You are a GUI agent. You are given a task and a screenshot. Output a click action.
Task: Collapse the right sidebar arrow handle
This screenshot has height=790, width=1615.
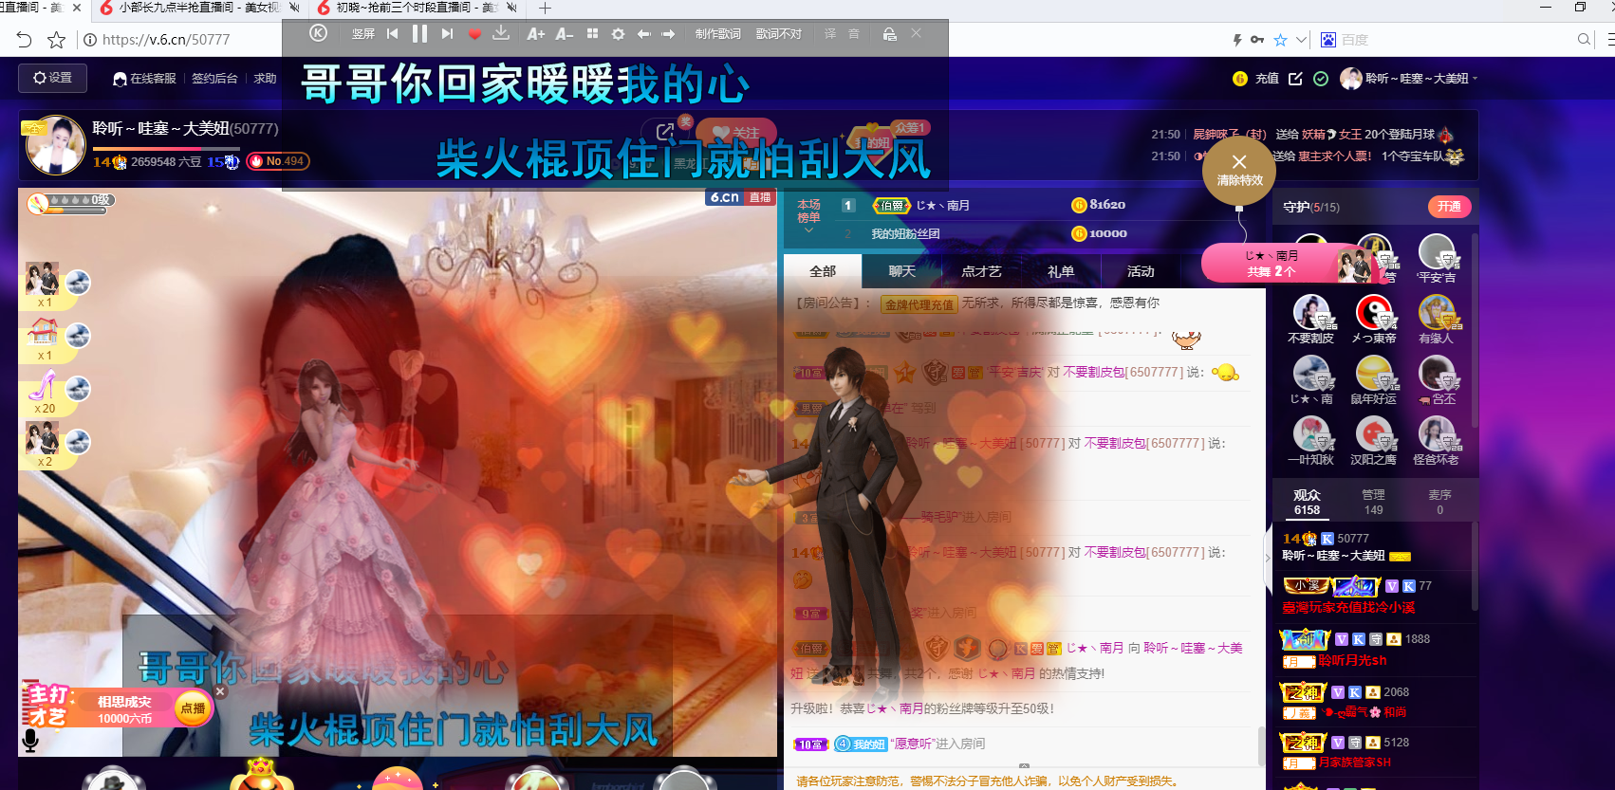click(1268, 558)
